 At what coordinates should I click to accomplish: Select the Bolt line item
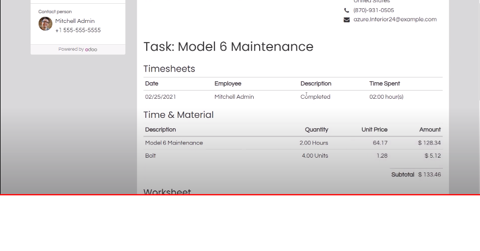pos(151,156)
